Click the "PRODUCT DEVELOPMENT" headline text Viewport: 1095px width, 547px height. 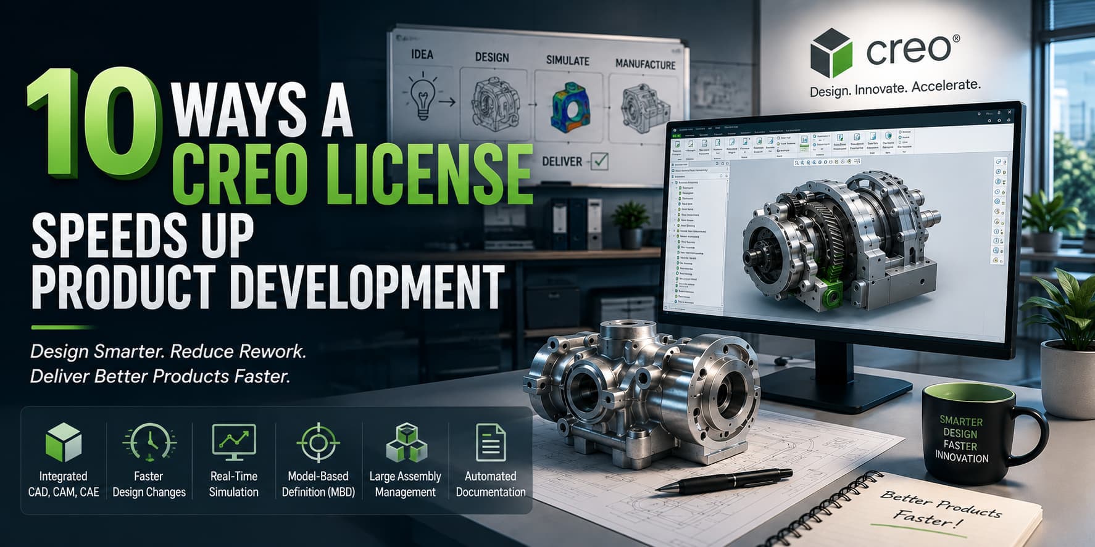(268, 286)
